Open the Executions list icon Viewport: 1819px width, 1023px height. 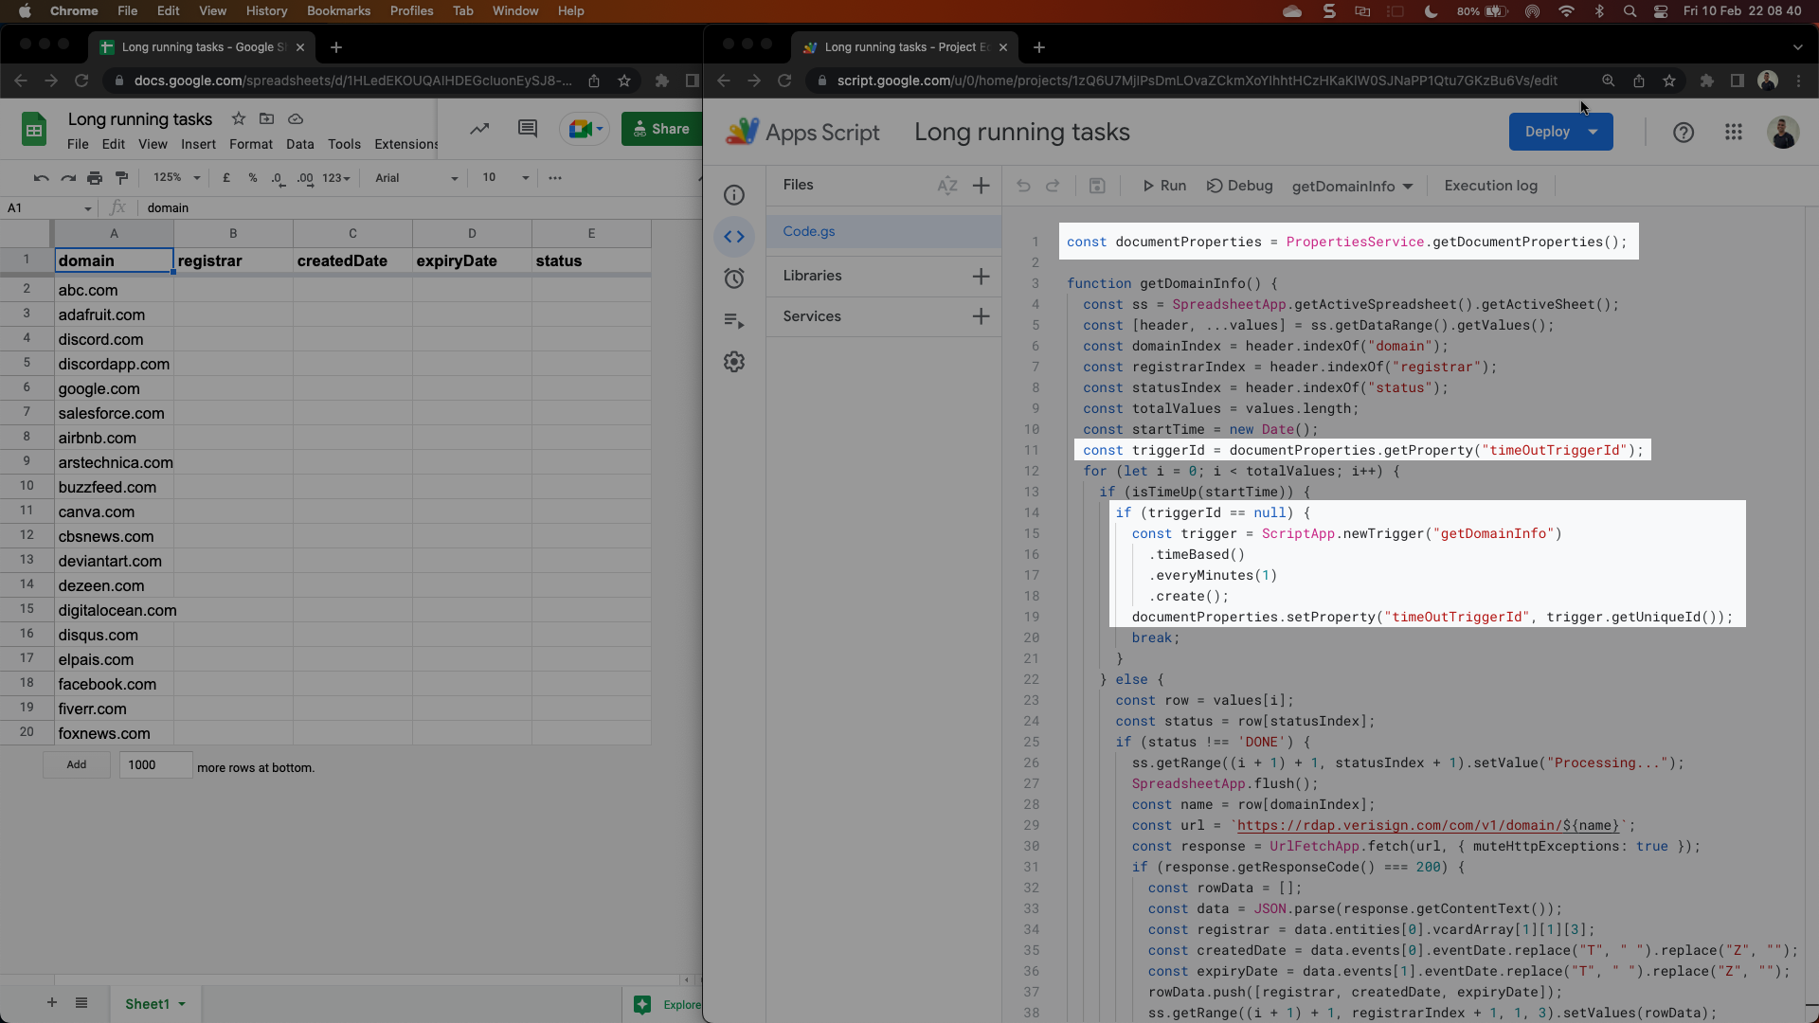[x=734, y=320]
